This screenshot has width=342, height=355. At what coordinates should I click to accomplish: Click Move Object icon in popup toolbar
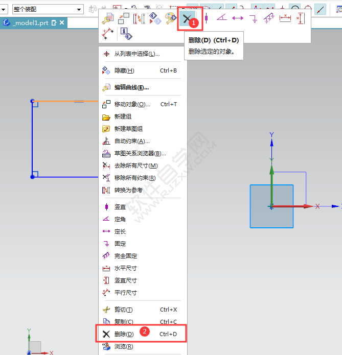[x=124, y=18]
